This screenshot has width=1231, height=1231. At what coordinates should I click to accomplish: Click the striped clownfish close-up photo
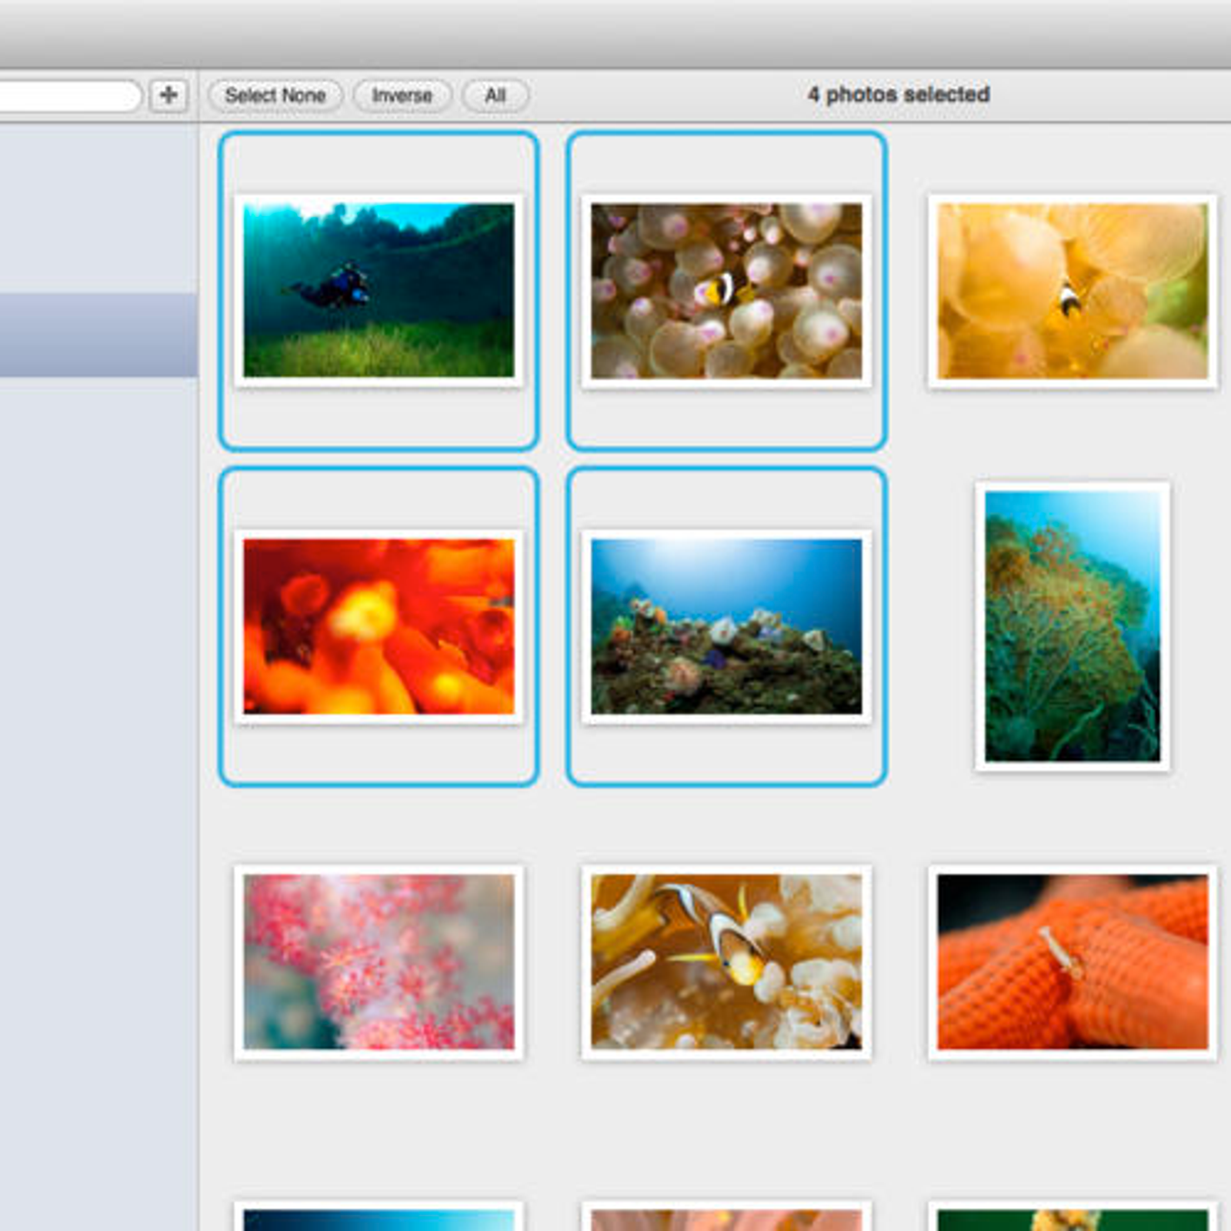pyautogui.click(x=726, y=962)
